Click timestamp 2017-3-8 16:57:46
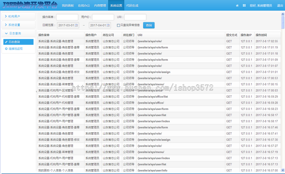 pos(267,127)
